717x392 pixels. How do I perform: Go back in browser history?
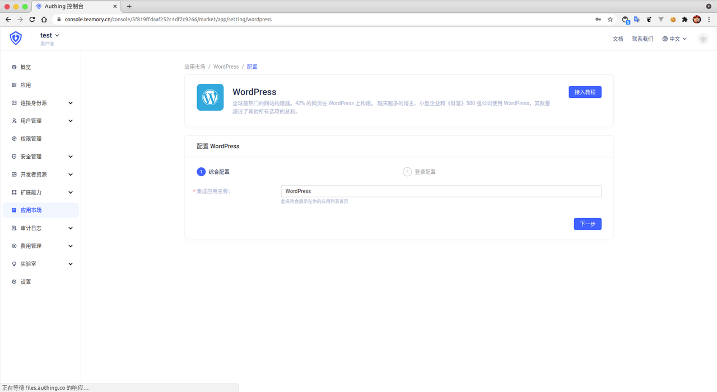point(8,19)
